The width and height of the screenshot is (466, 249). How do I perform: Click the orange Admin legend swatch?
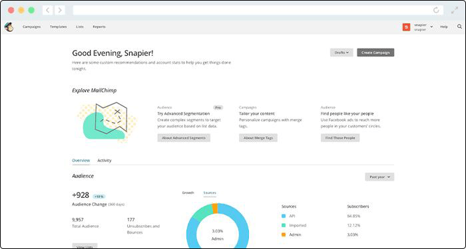pyautogui.click(x=284, y=234)
